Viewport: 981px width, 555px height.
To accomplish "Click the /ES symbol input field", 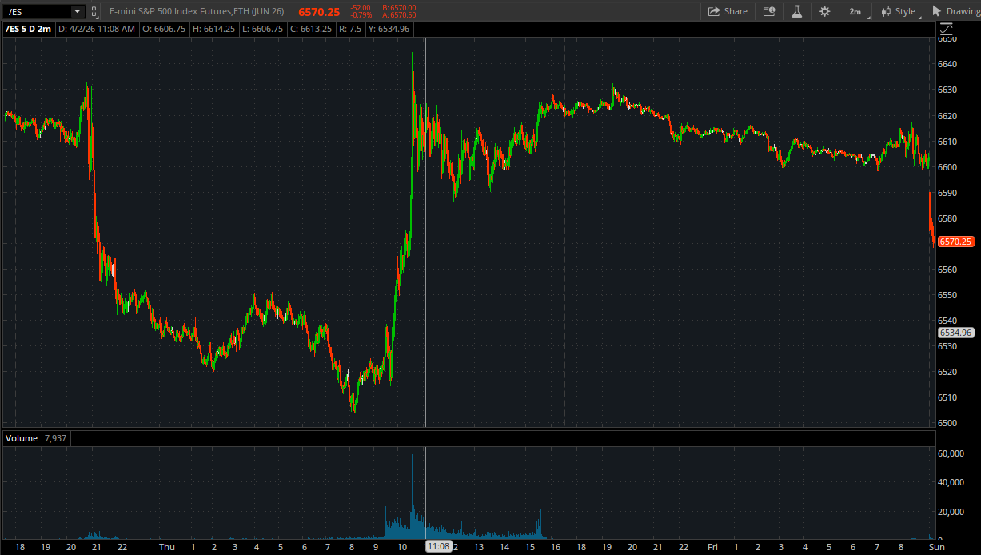I will [x=38, y=11].
